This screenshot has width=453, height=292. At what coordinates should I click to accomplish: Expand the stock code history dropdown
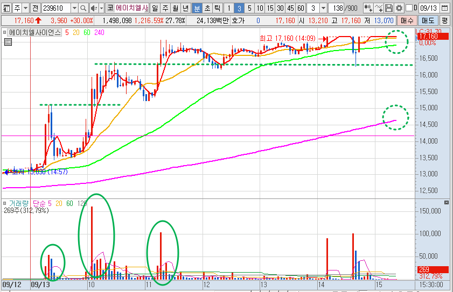[x=74, y=8]
